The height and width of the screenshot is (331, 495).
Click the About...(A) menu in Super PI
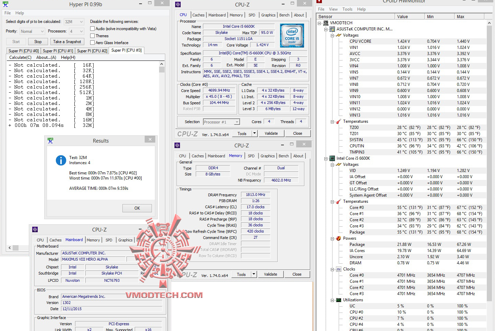click(46, 57)
